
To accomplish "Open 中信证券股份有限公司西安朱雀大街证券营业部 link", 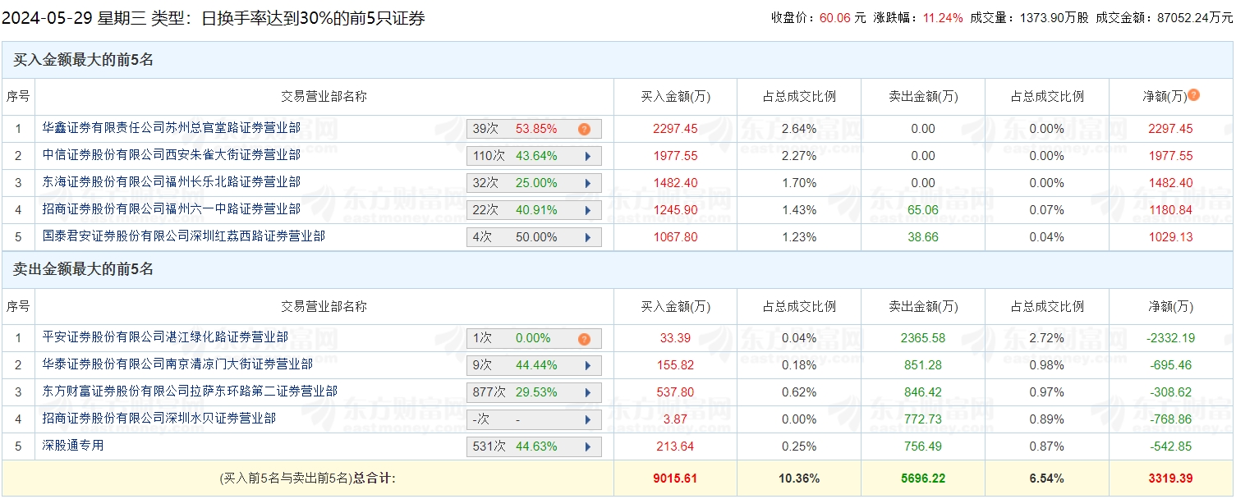I will click(x=172, y=155).
